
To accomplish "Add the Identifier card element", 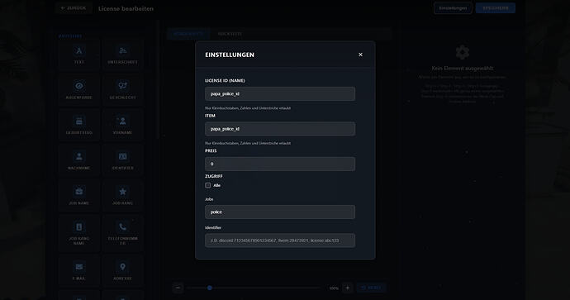I will [x=122, y=160].
